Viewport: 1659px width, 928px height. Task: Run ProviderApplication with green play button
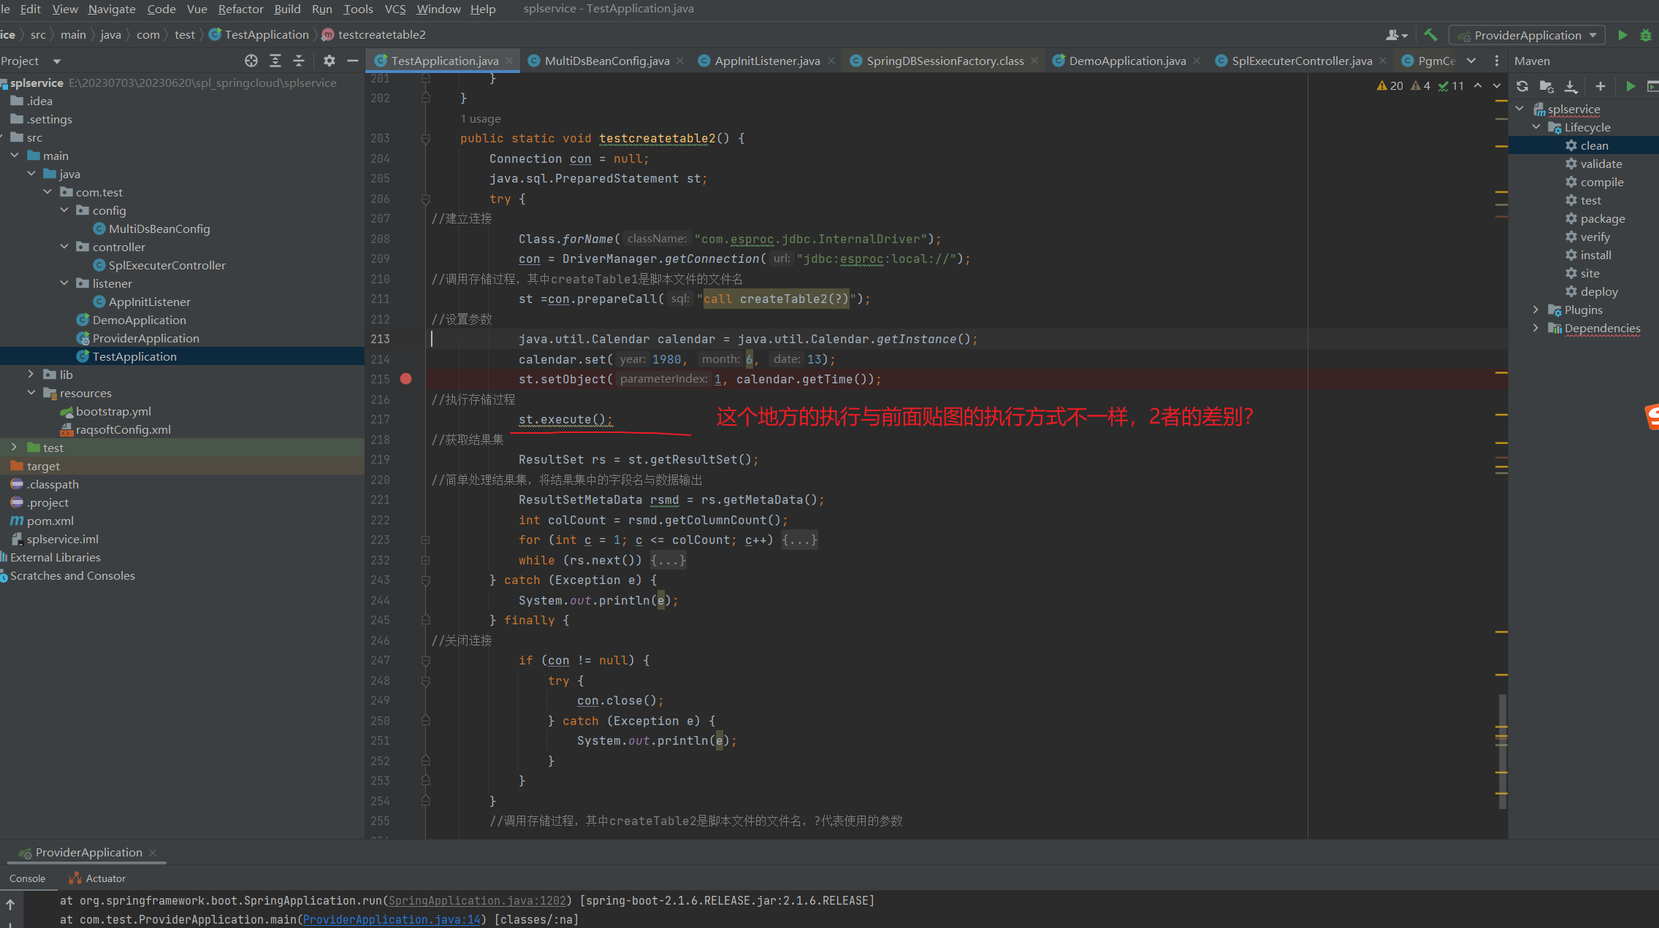pyautogui.click(x=1622, y=35)
